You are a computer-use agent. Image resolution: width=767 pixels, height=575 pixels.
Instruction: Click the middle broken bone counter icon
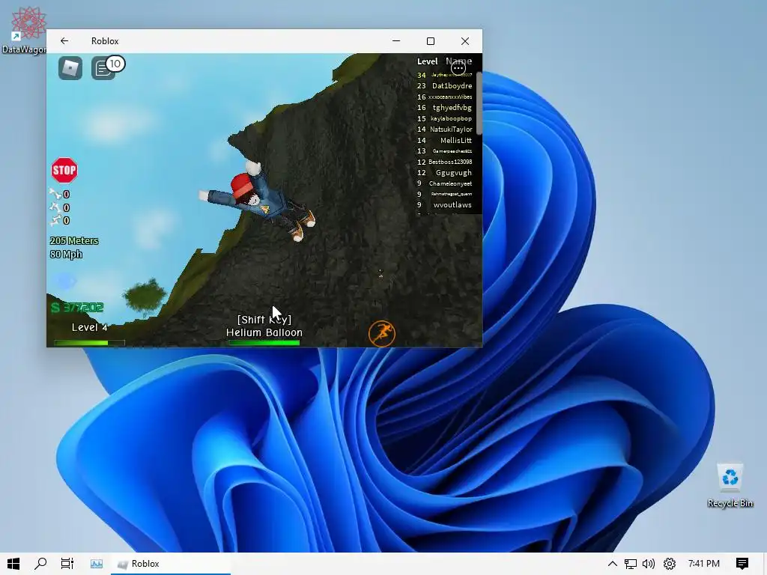(x=55, y=207)
